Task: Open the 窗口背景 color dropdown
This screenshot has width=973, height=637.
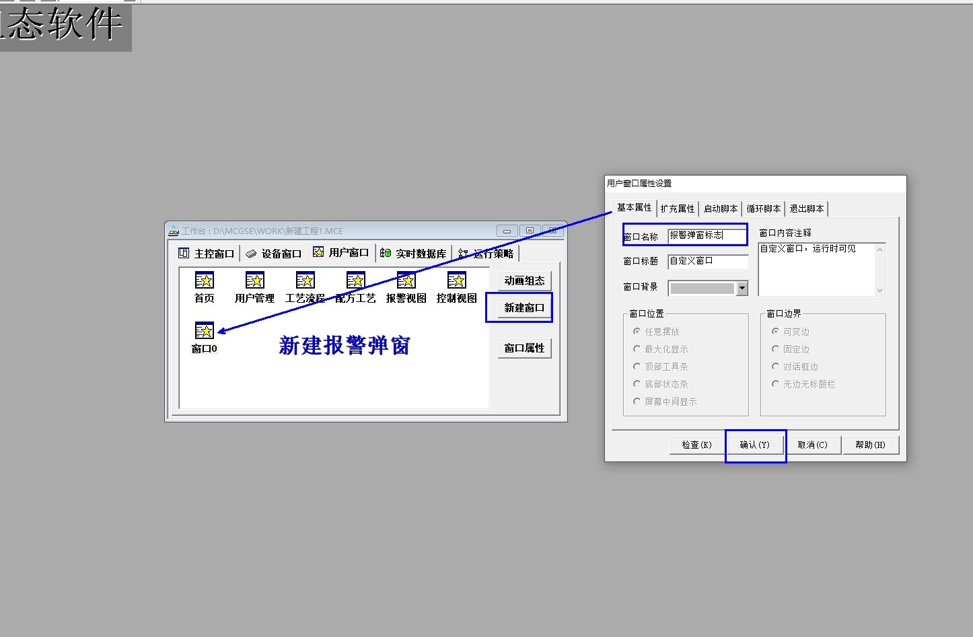Action: (742, 288)
